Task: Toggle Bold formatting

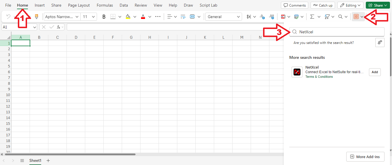Action: [x=104, y=17]
